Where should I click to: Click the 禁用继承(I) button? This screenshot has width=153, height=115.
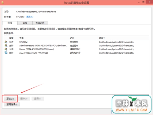(x=12, y=104)
